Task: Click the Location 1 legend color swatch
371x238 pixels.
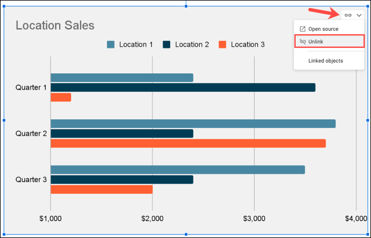Action: click(x=111, y=45)
